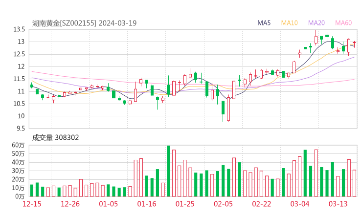Select the 12.5 price axis label

click(x=19, y=54)
